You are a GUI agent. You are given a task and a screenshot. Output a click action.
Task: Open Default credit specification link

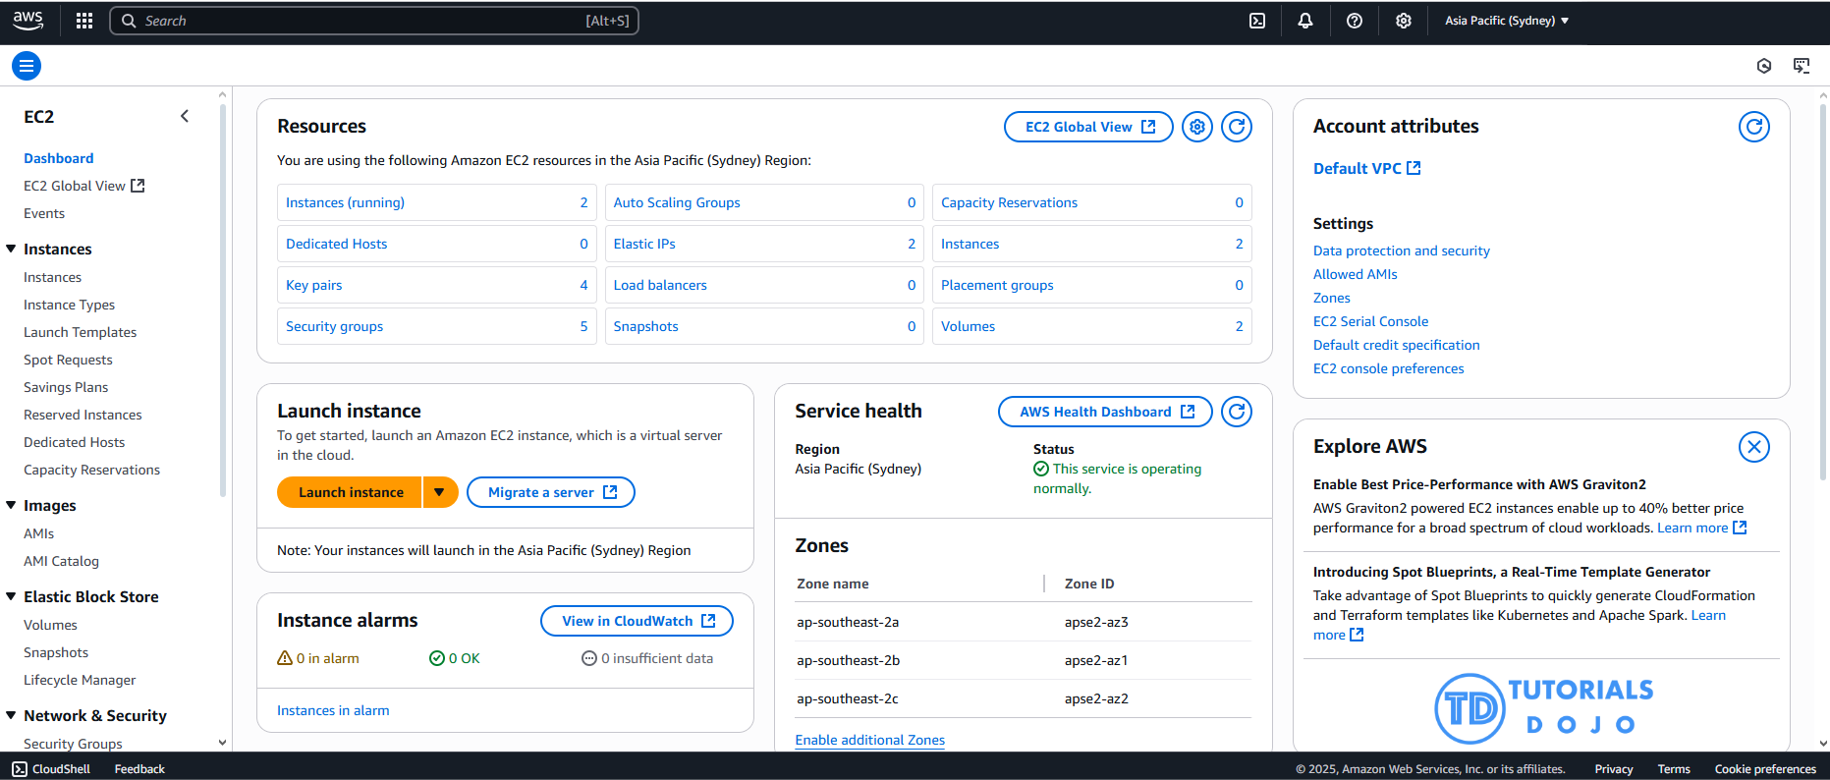click(x=1396, y=345)
